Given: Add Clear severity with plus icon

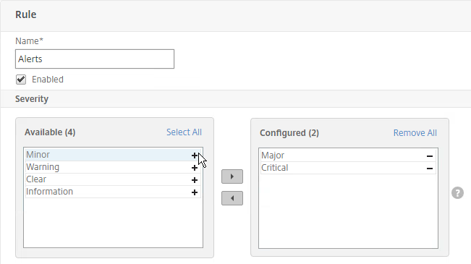Looking at the screenshot, I should 195,180.
